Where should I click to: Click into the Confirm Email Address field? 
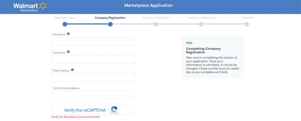click(x=93, y=95)
